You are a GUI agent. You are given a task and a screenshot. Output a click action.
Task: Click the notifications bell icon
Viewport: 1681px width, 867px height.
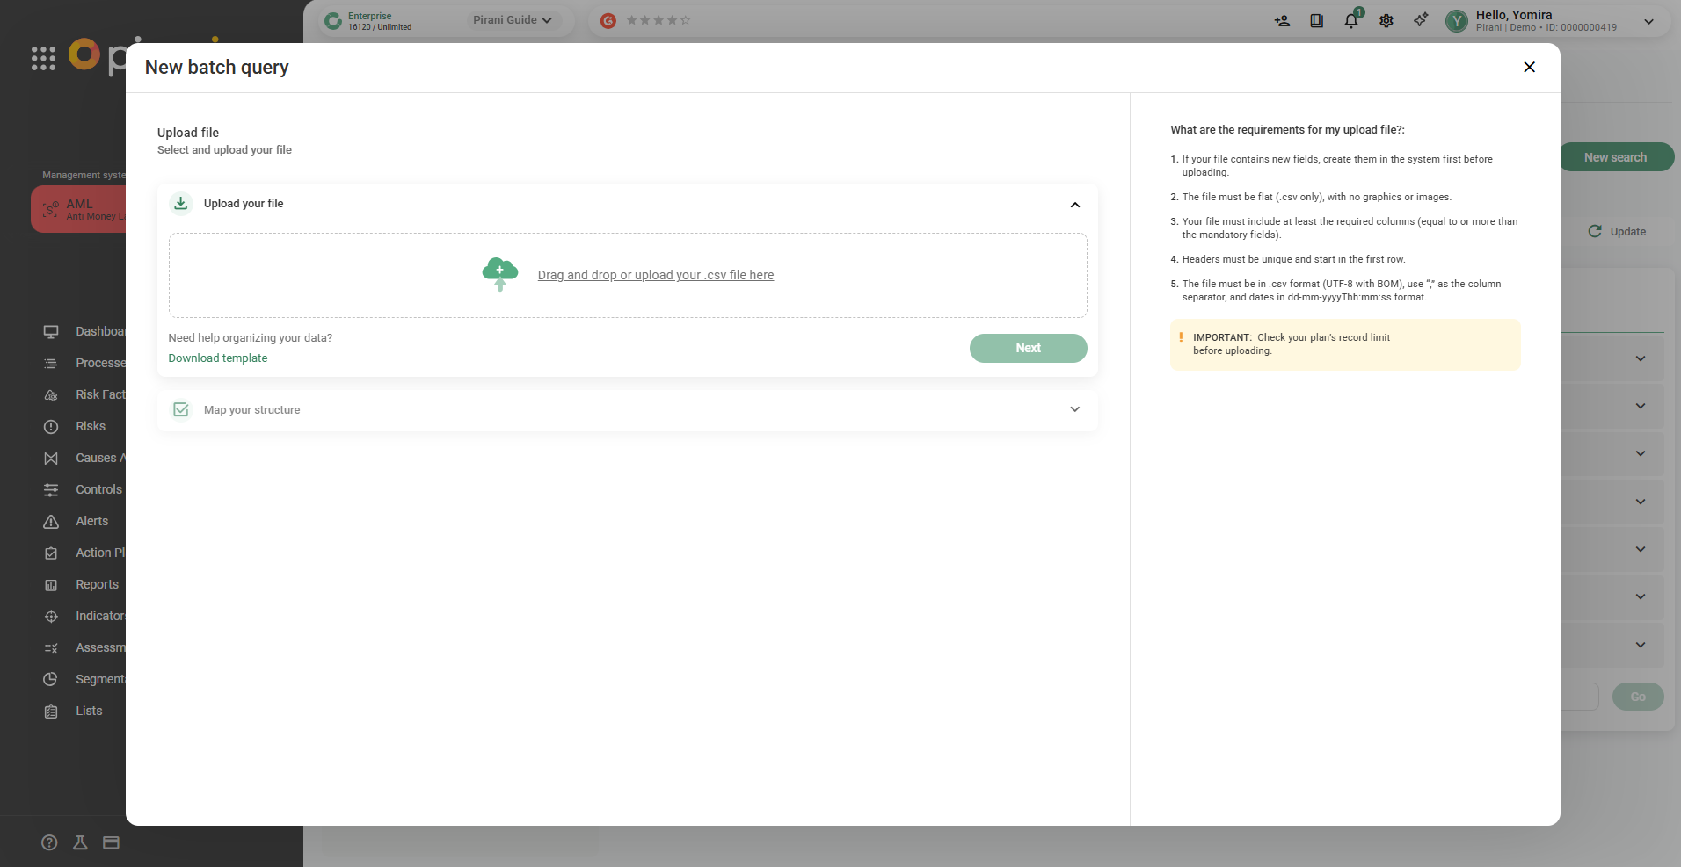click(x=1350, y=21)
